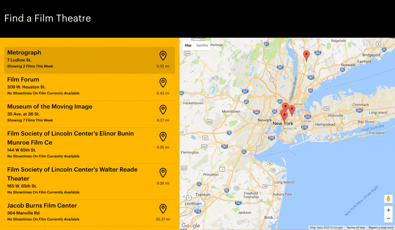Click the pin icon for Jacob Burns Film Center
Viewport: 395px width, 230px height.
point(163,209)
